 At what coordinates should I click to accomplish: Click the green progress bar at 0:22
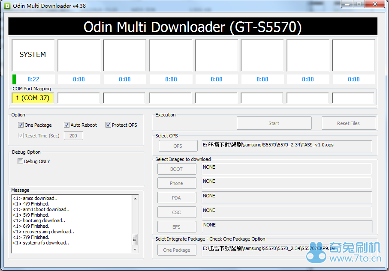[14, 79]
